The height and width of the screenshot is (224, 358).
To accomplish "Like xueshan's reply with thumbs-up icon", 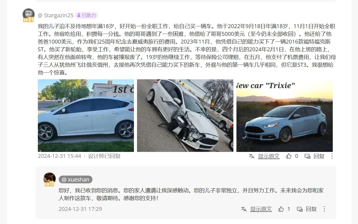I will (x=281, y=209).
